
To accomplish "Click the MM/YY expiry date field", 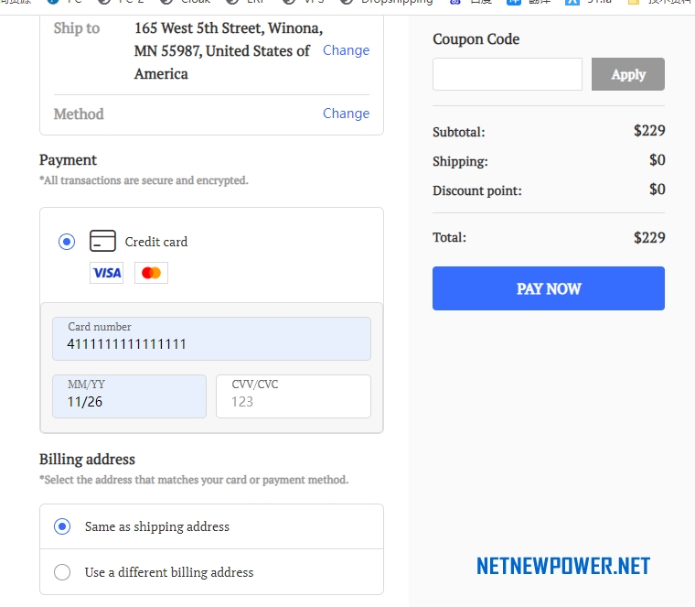I will [x=130, y=396].
